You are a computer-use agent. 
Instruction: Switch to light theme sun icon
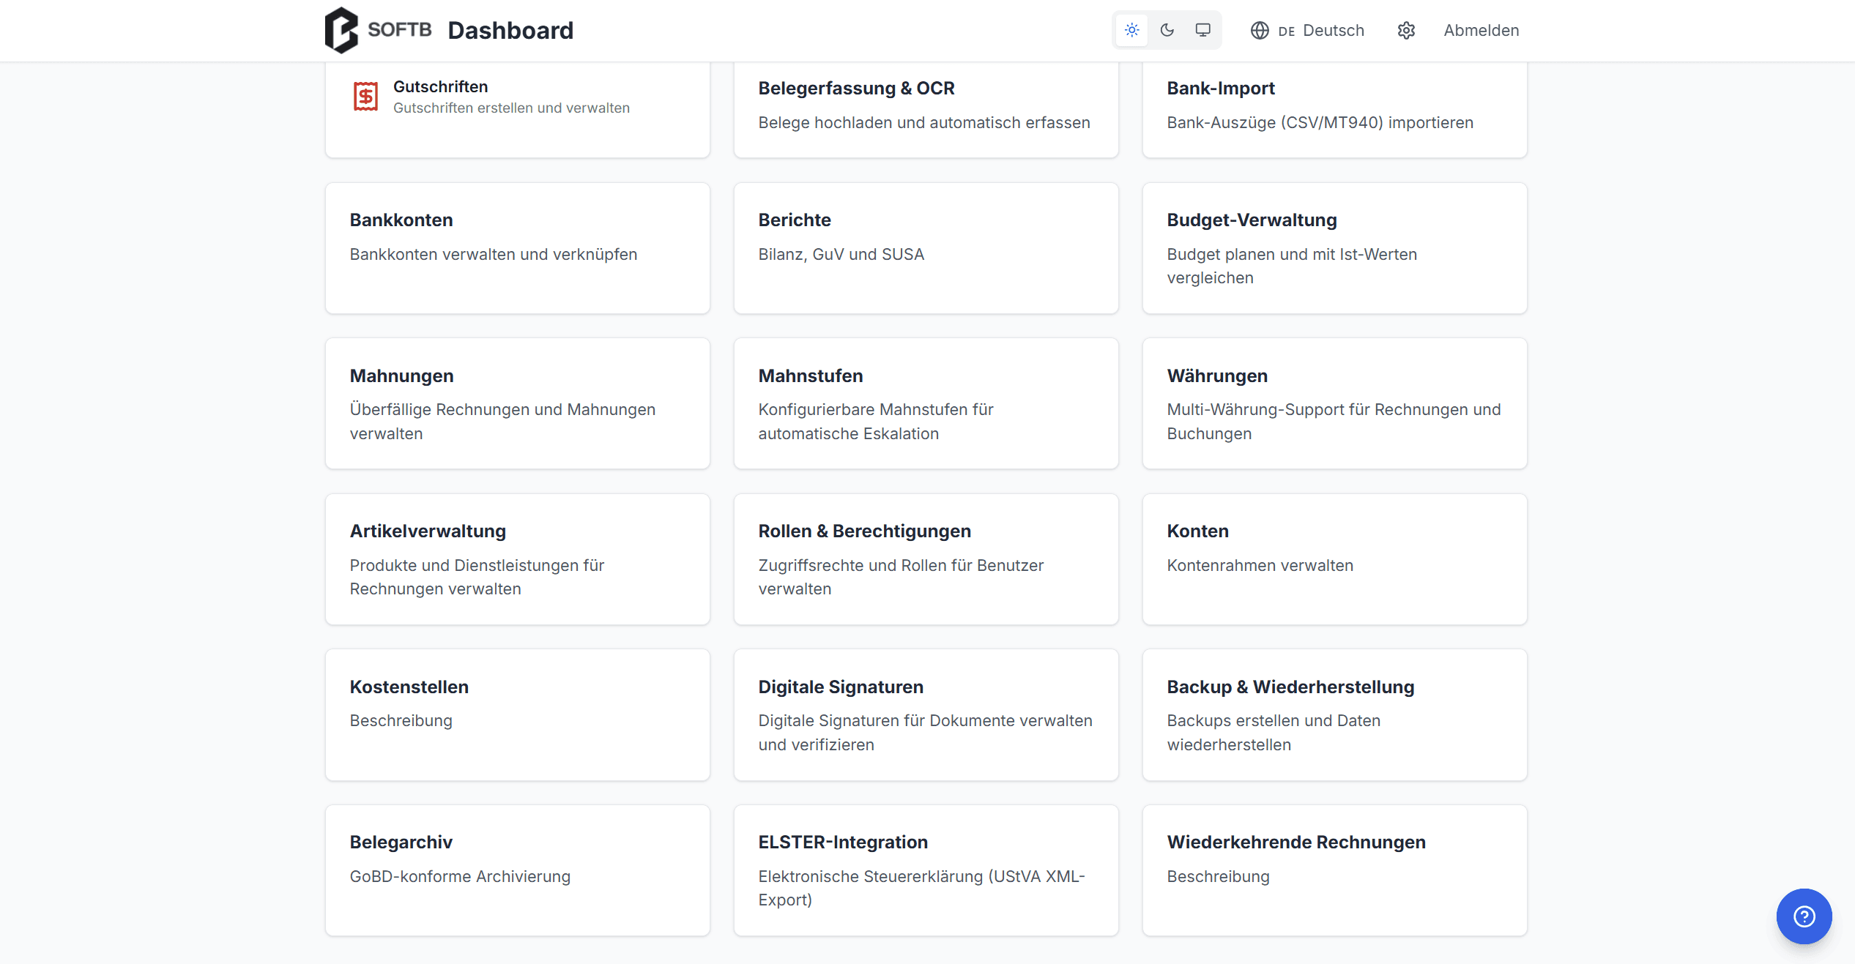[x=1131, y=30]
